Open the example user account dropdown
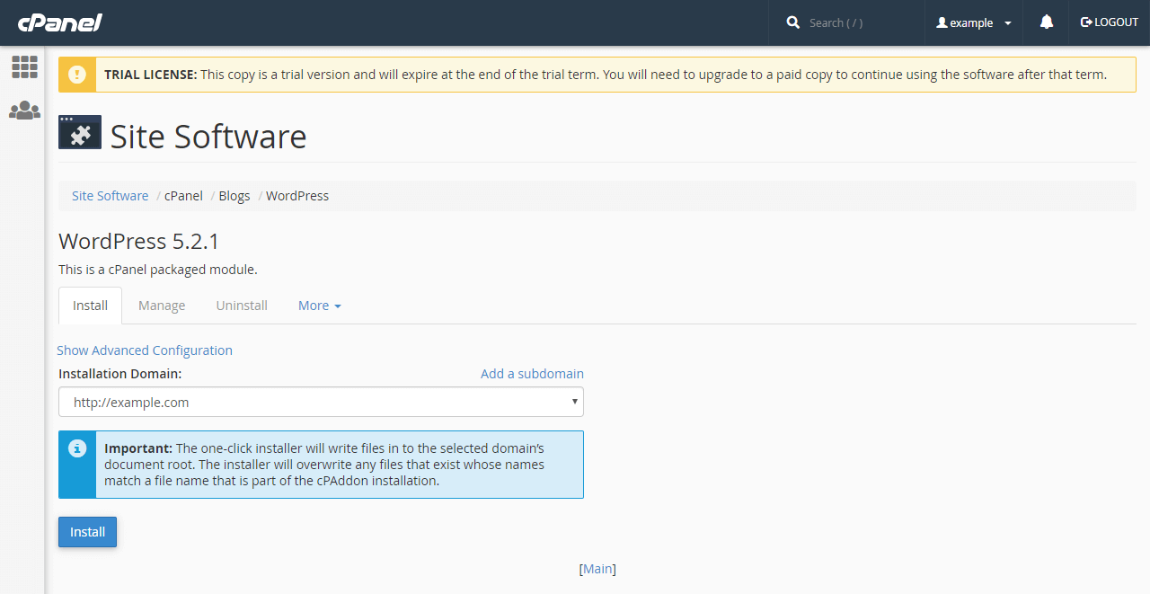Screen dimensions: 1150x594 click(974, 22)
